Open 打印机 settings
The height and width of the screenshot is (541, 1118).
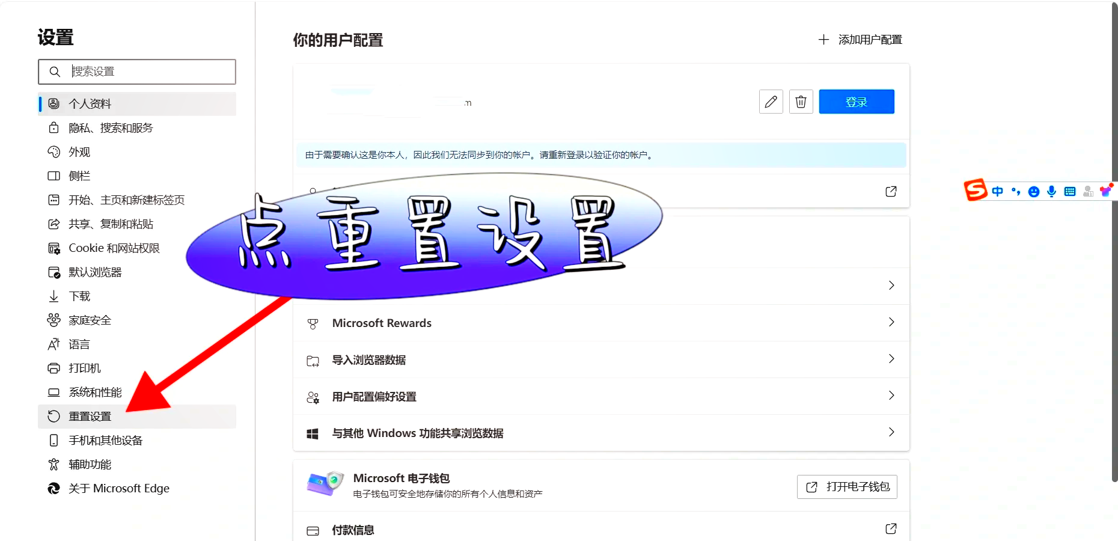point(137,368)
